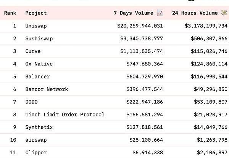
Task: Open the DODO project entry
Action: [x=31, y=102]
